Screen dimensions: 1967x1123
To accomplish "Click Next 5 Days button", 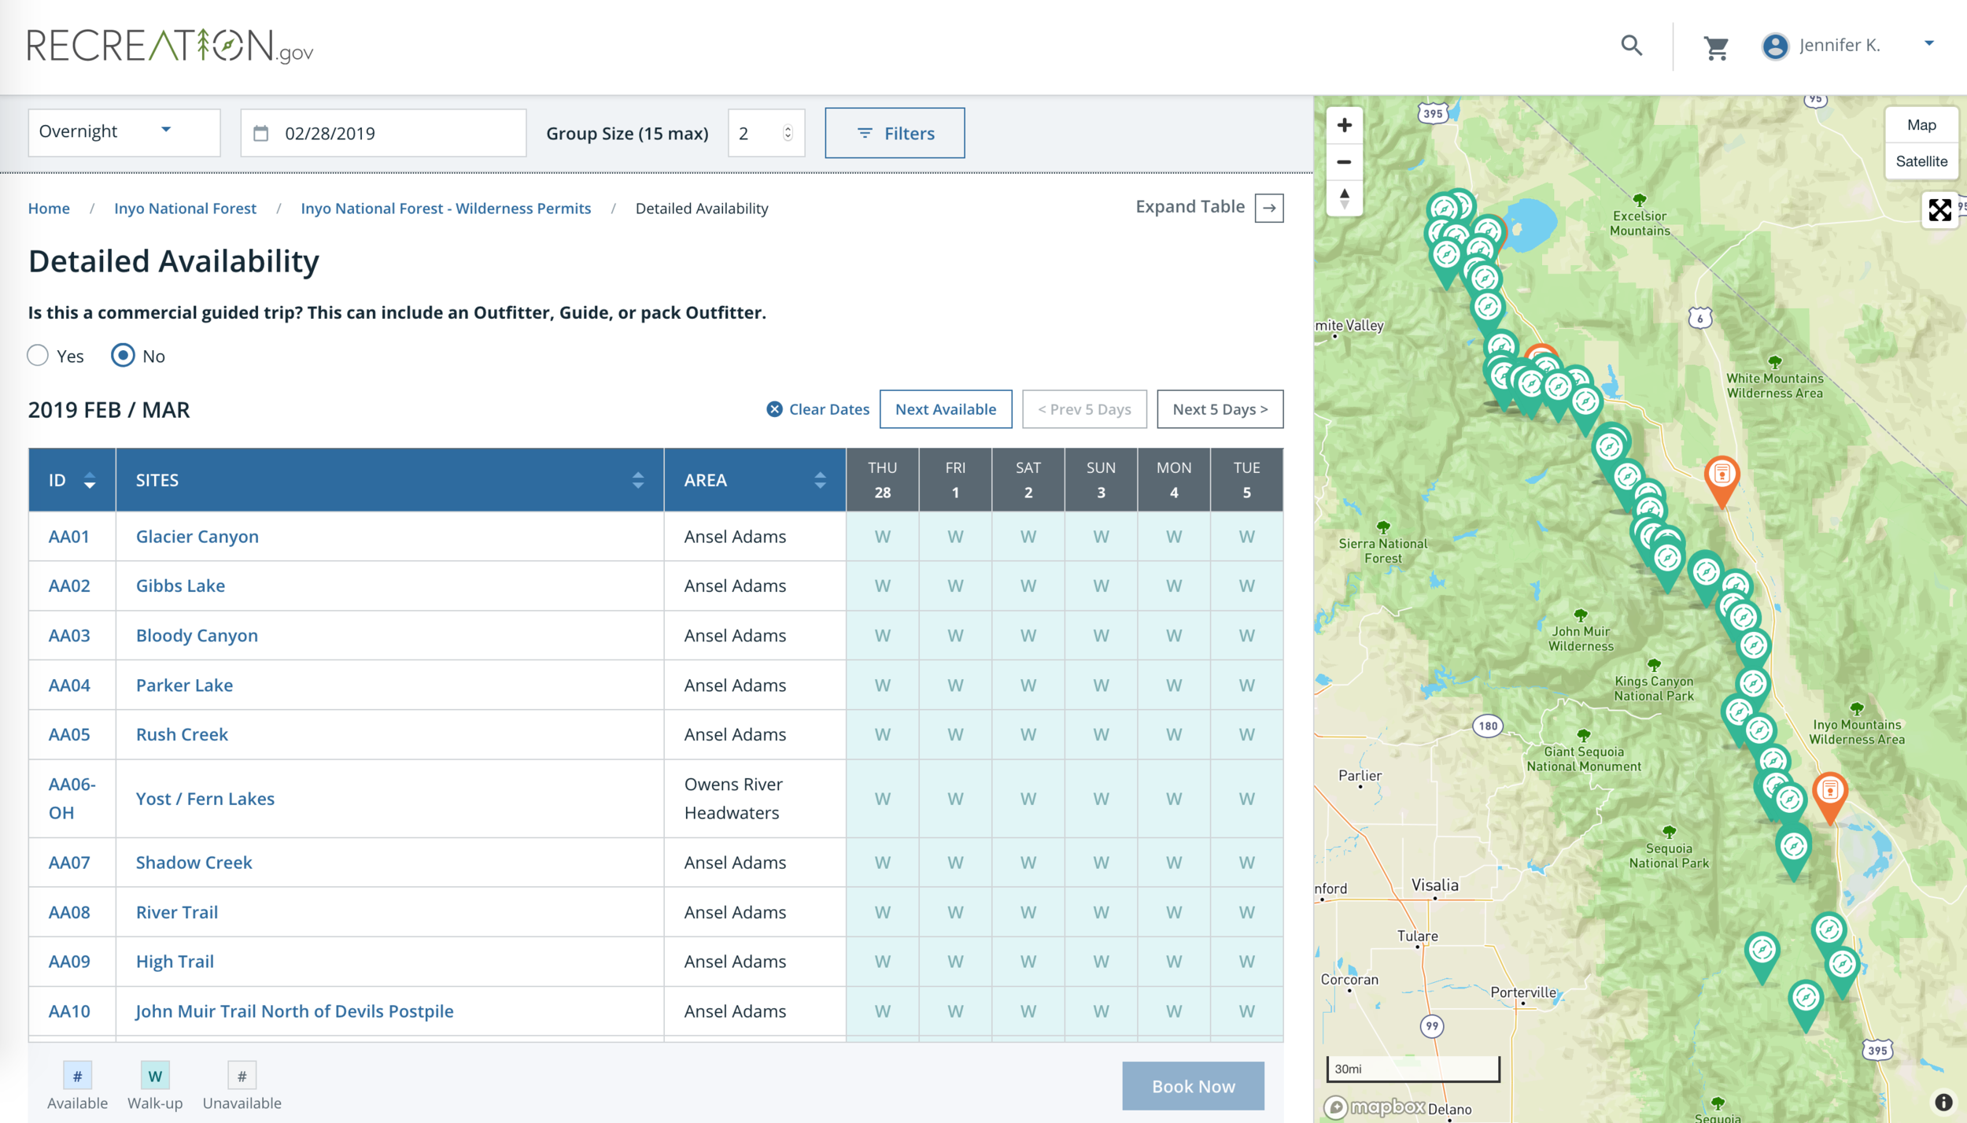I will point(1220,409).
